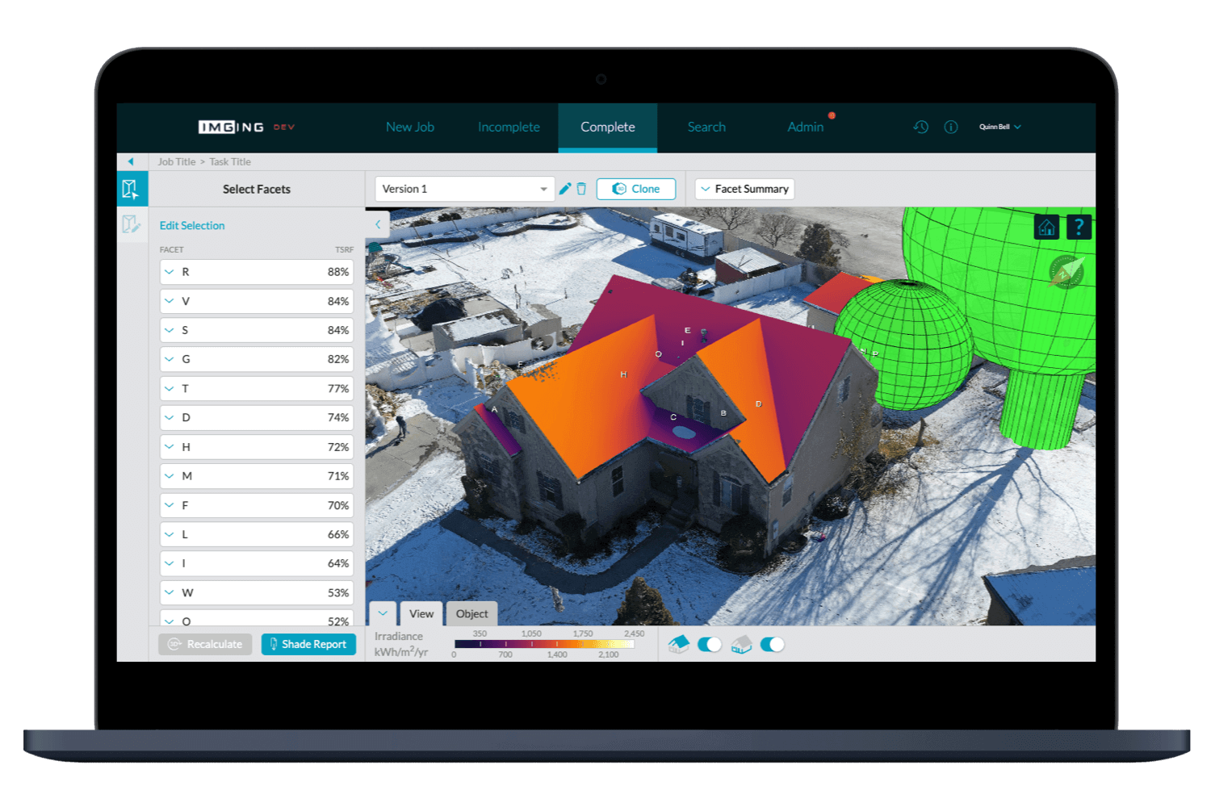The width and height of the screenshot is (1211, 807).
Task: Disable the wireframe house toggle
Action: 773,644
